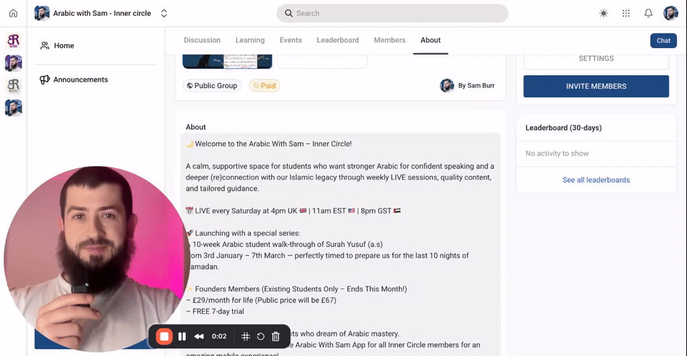
Task: Click the recording timer 0:02
Action: click(x=219, y=337)
